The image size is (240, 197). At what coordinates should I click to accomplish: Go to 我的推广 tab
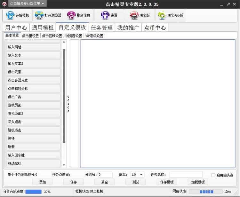tap(128, 28)
